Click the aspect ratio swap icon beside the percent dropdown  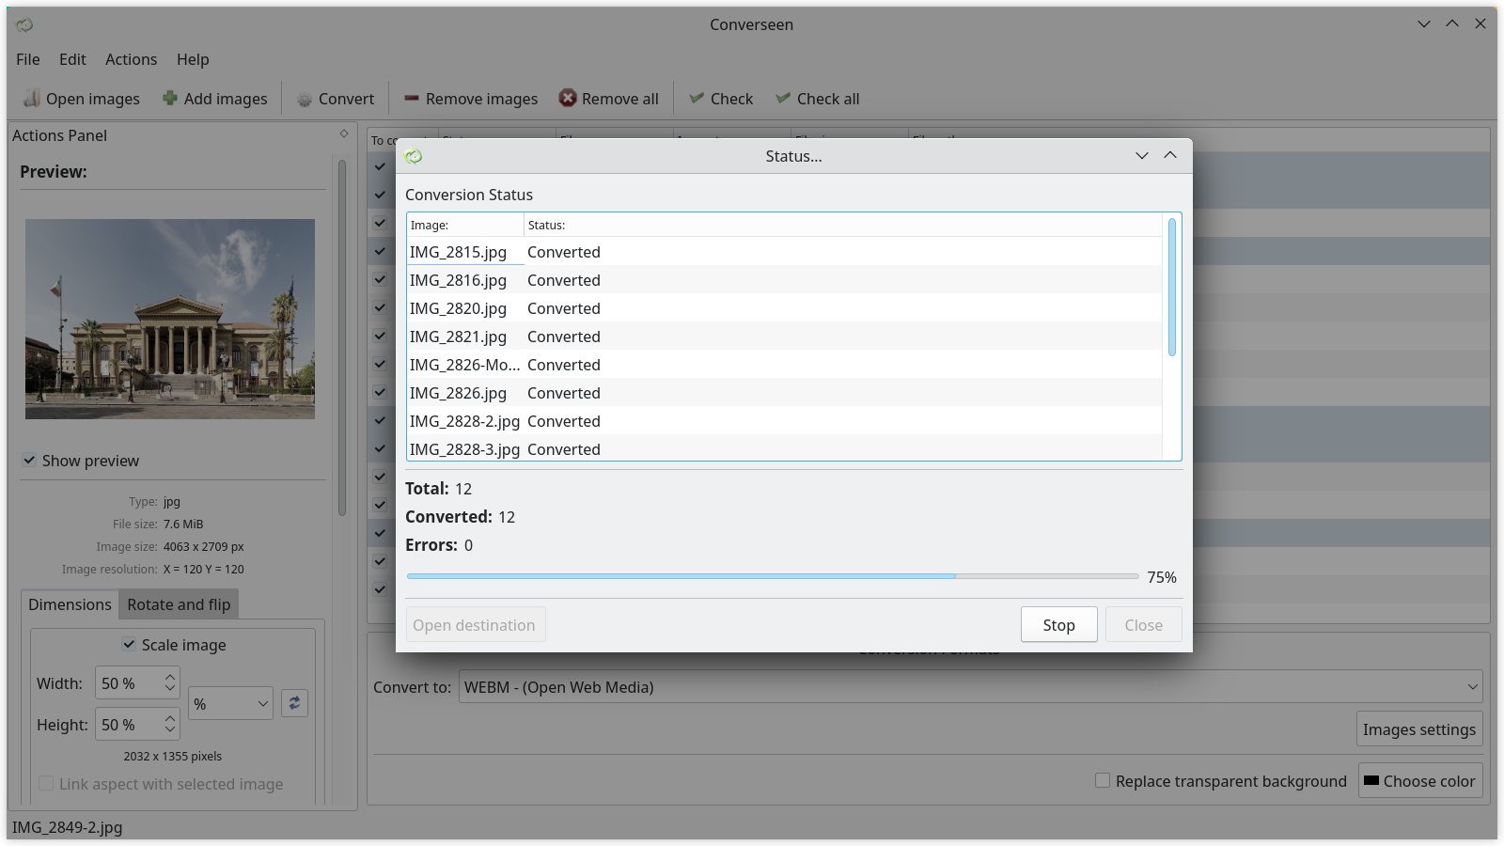[x=294, y=702]
